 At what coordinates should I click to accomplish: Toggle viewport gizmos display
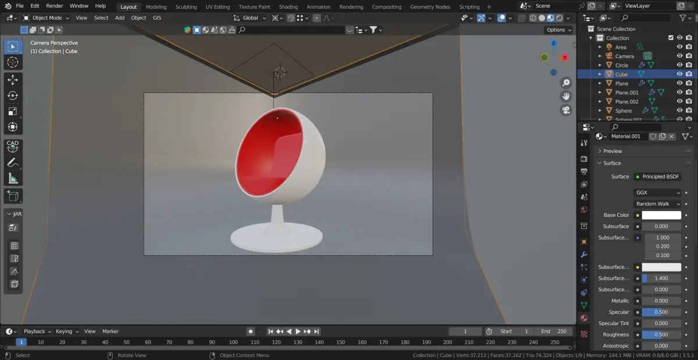tap(481, 18)
